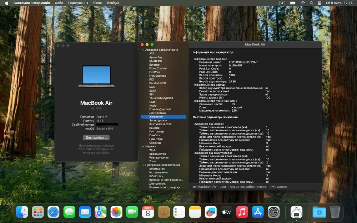Select Thunderbolt/USB4 in the sidebar
This screenshot has height=223, width=357.
[161, 98]
